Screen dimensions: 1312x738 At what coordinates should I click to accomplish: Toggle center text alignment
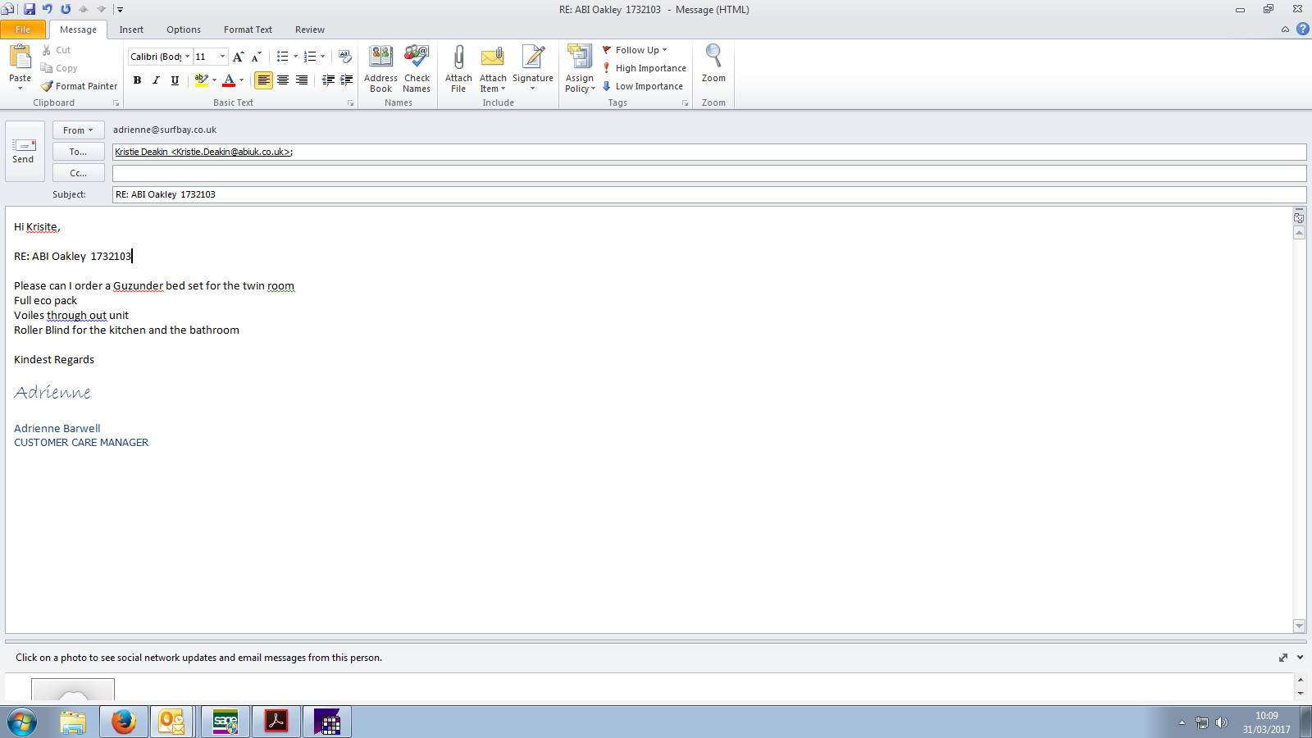pos(283,80)
